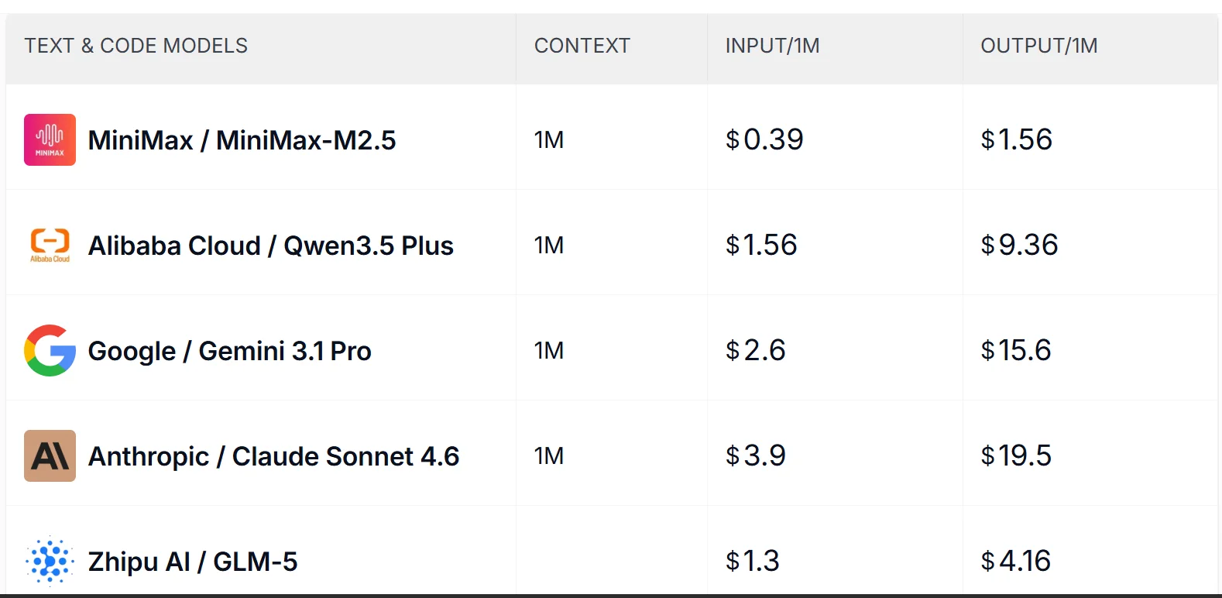The width and height of the screenshot is (1222, 598).
Task: Click the Text & Code Models header
Action: (136, 46)
